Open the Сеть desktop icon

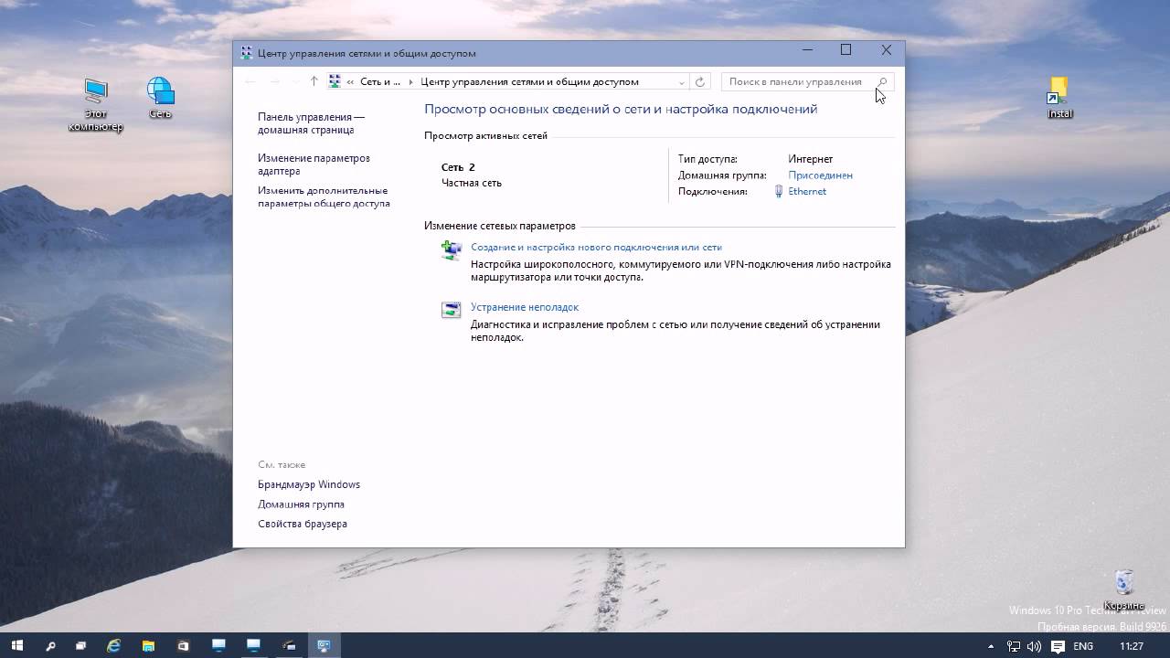tap(160, 98)
